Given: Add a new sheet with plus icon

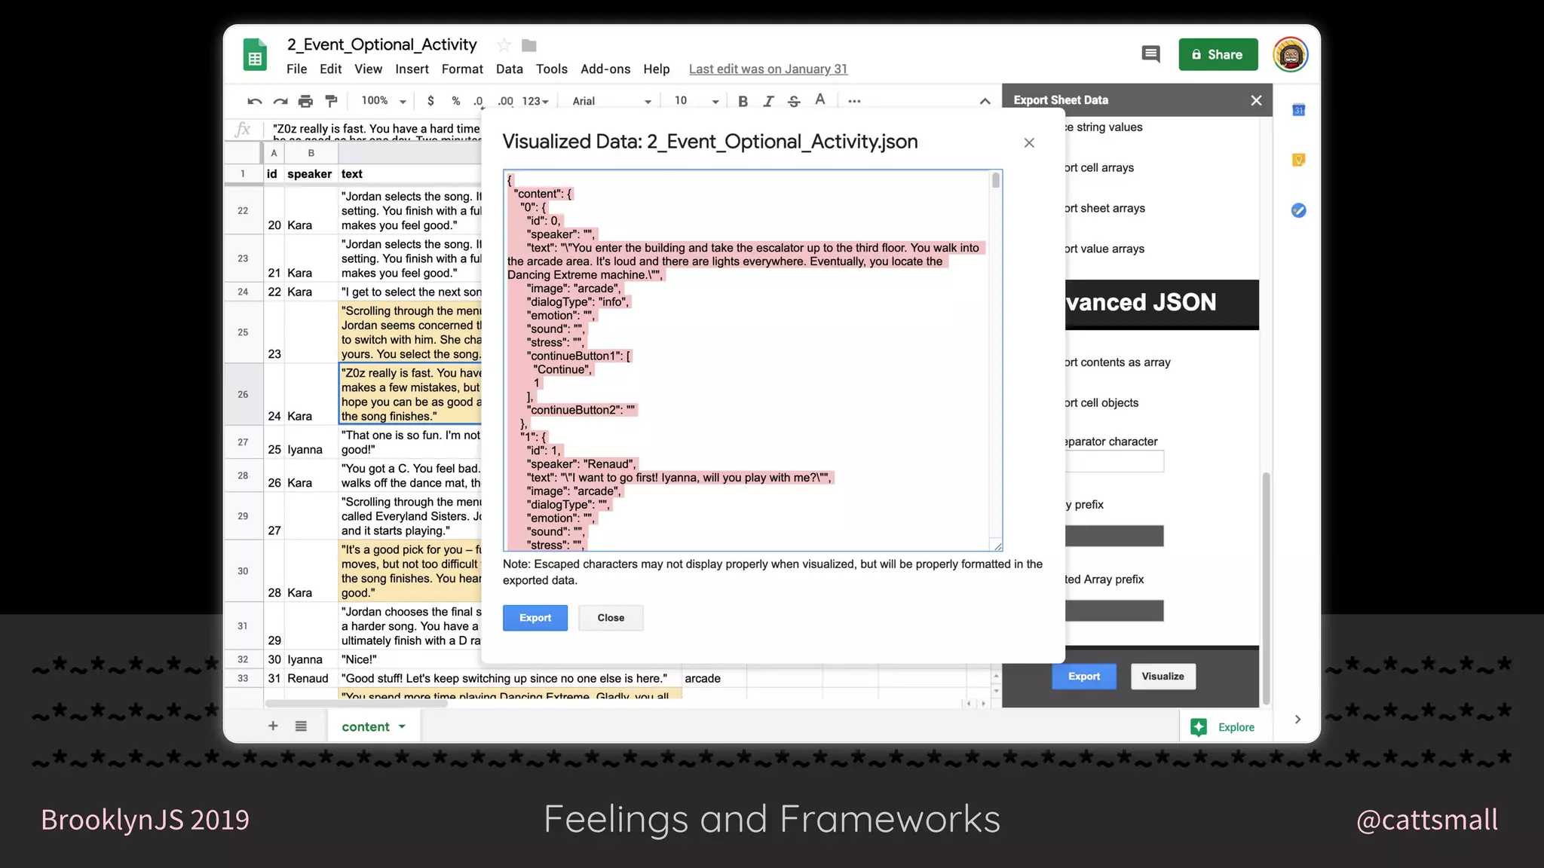Looking at the screenshot, I should 273,726.
